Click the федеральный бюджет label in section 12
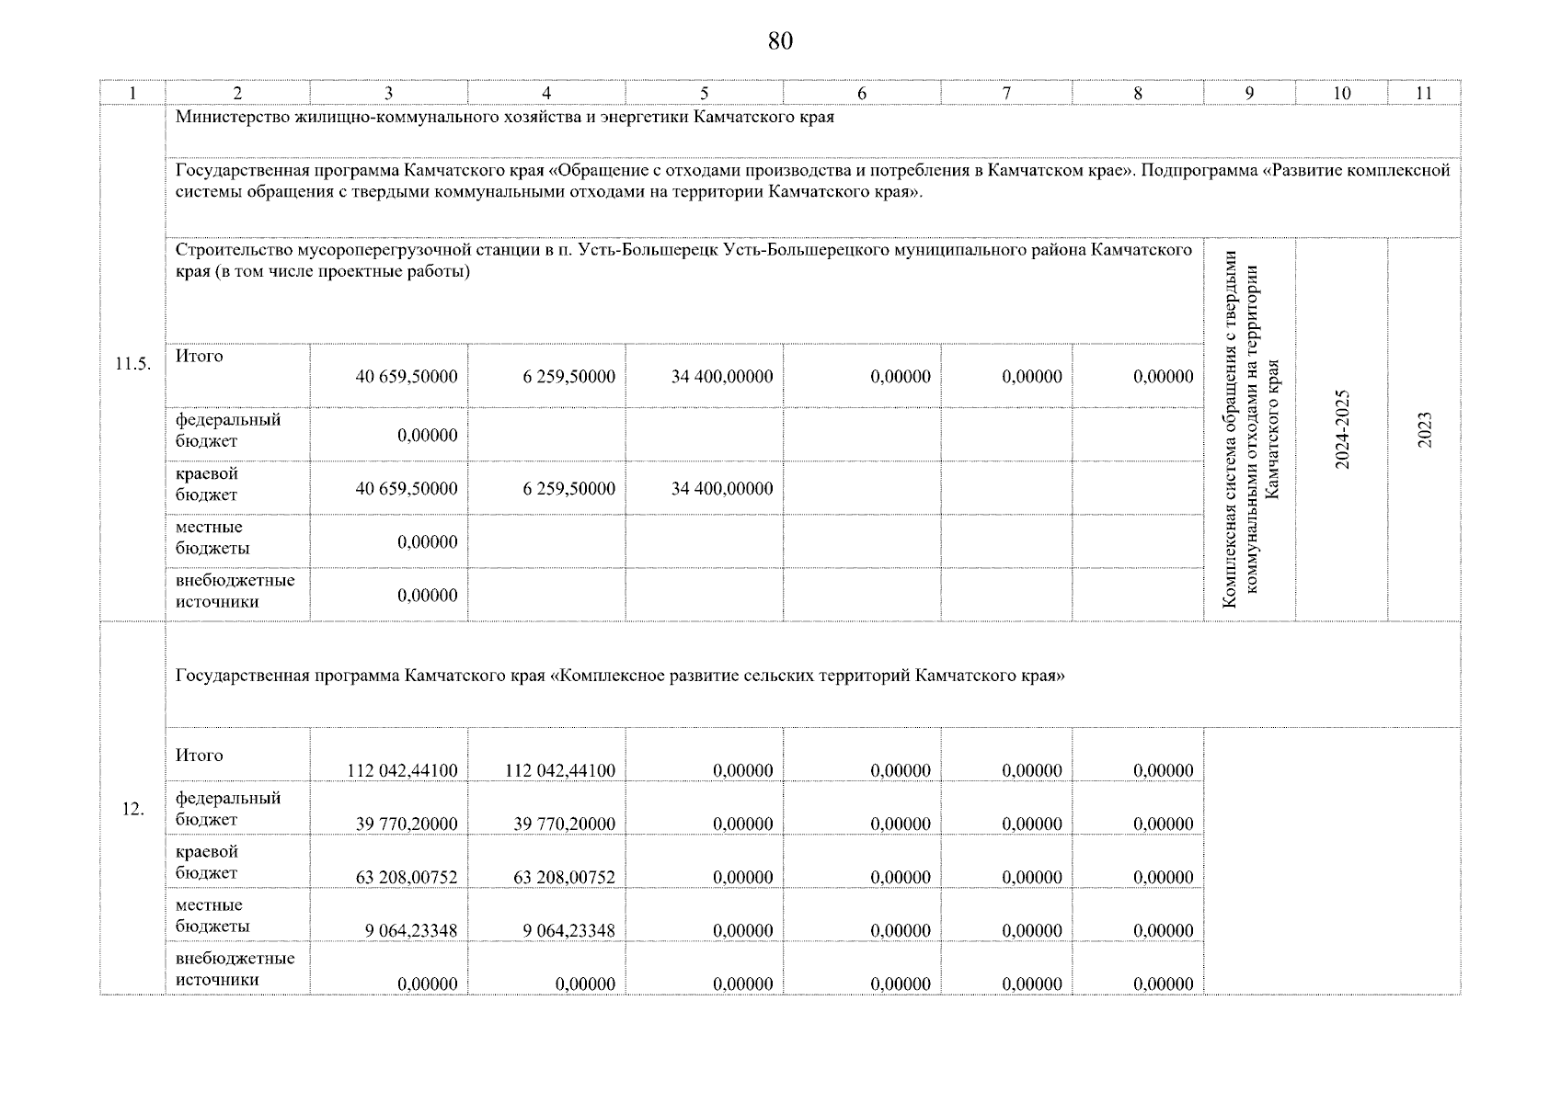 coord(227,809)
